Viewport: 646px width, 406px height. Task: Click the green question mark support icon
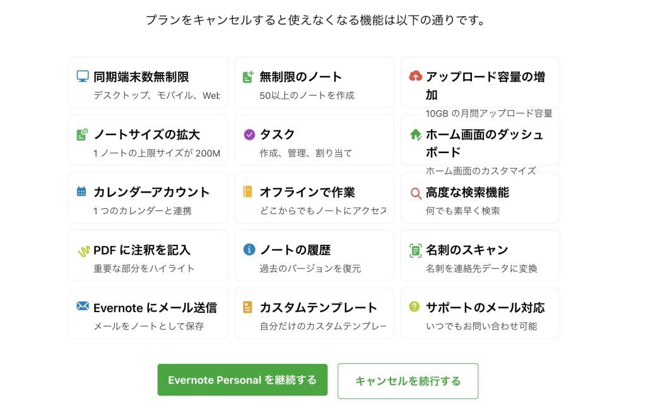point(414,307)
